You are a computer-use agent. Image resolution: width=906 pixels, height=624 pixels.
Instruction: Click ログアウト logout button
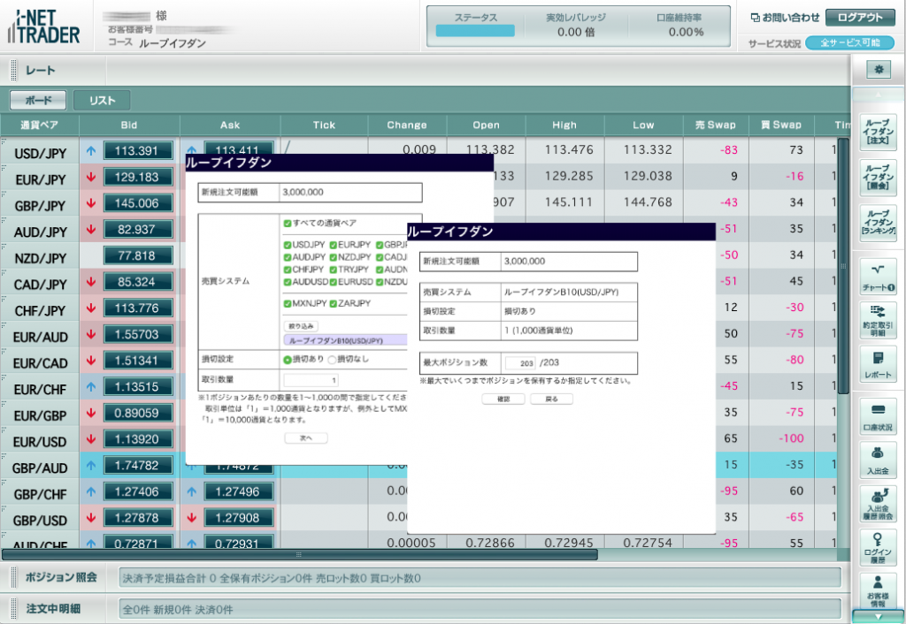click(860, 18)
